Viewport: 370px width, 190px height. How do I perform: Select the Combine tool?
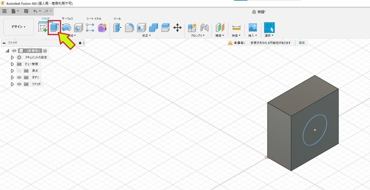[x=153, y=28]
